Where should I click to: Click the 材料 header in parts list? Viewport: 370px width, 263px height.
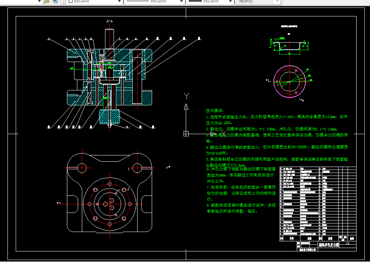pyautogui.click(x=330, y=238)
